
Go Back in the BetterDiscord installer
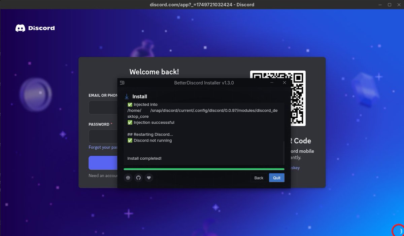coord(259,178)
